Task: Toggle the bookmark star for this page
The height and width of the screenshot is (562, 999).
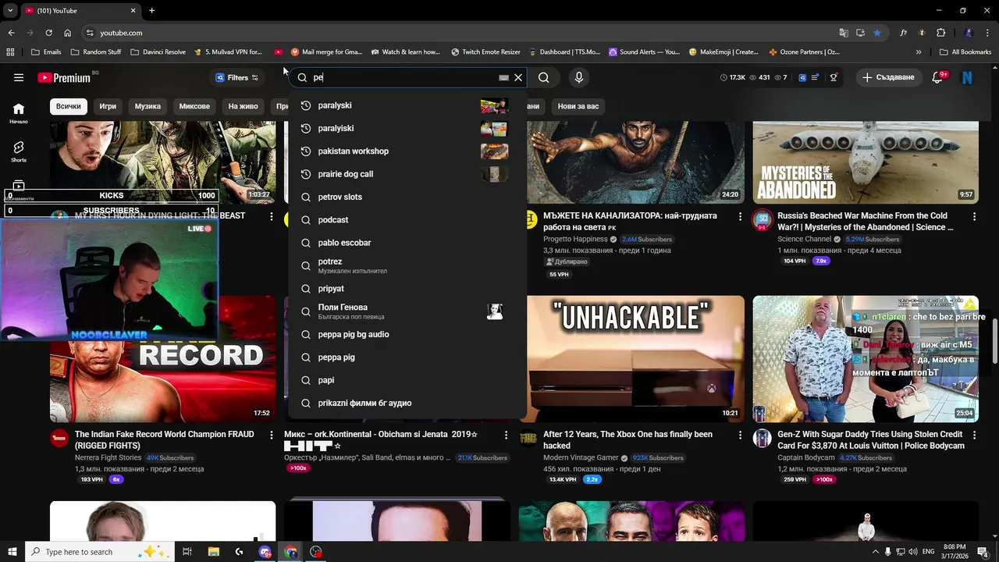Action: click(x=877, y=33)
